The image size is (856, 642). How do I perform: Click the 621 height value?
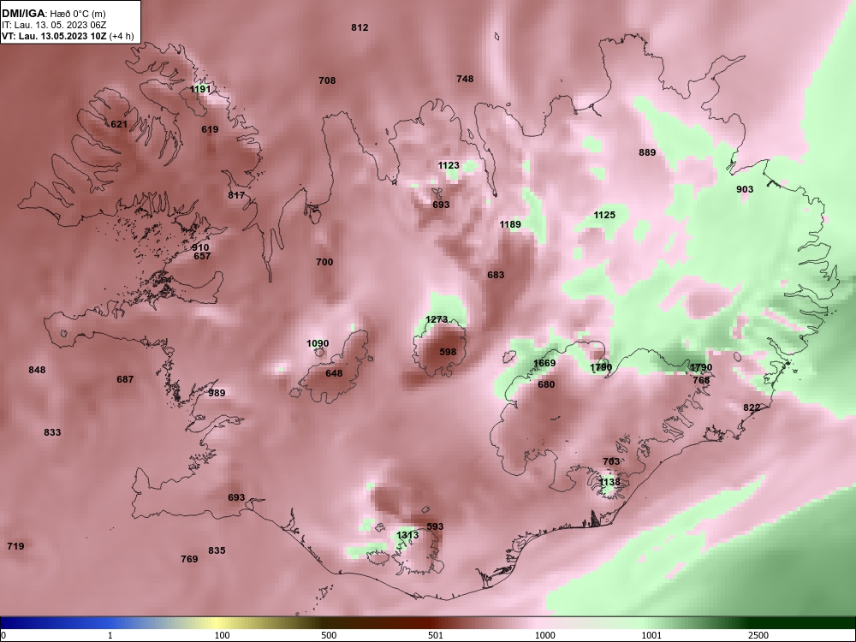click(119, 124)
